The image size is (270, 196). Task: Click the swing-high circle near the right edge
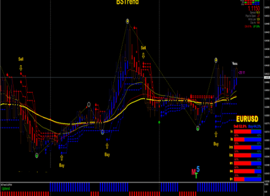point(216,60)
